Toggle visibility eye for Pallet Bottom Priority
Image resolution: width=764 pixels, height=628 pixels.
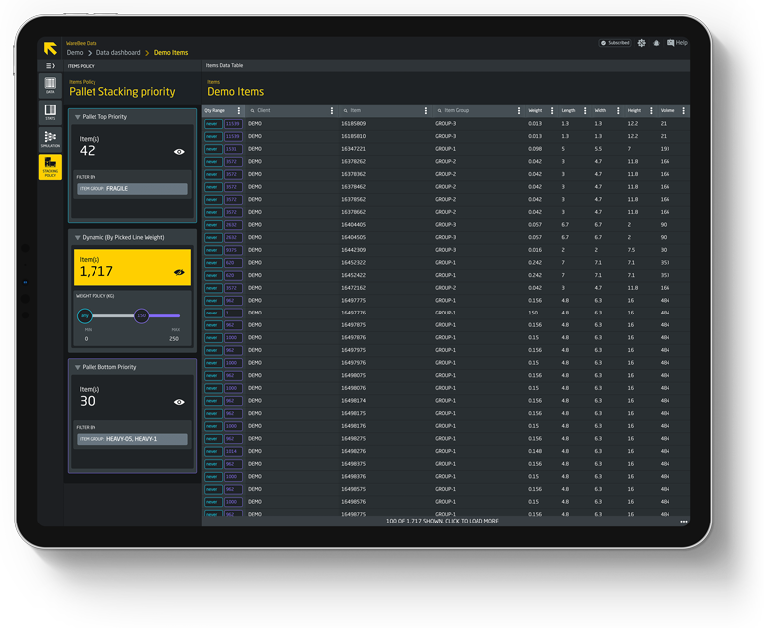point(179,402)
